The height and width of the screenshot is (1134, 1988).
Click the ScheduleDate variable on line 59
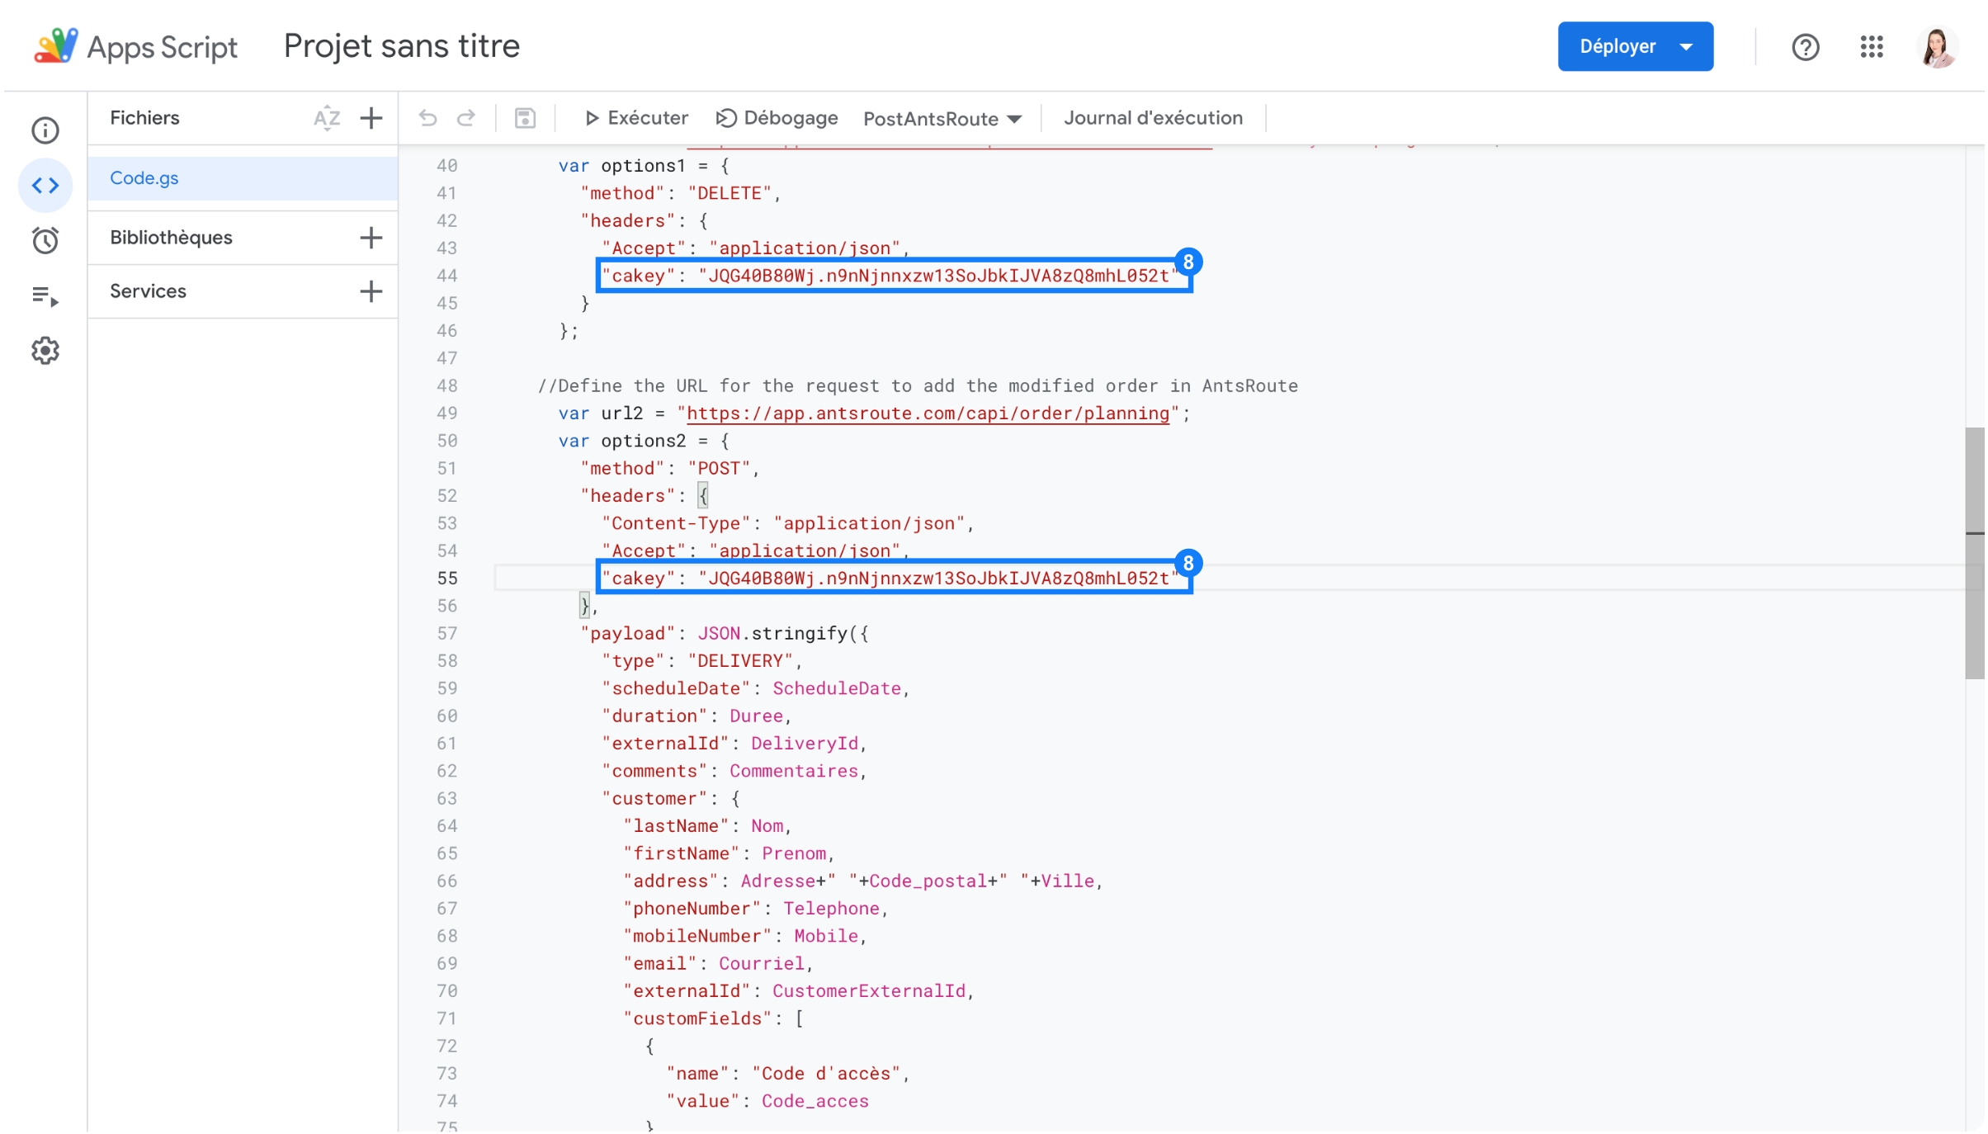coord(837,688)
